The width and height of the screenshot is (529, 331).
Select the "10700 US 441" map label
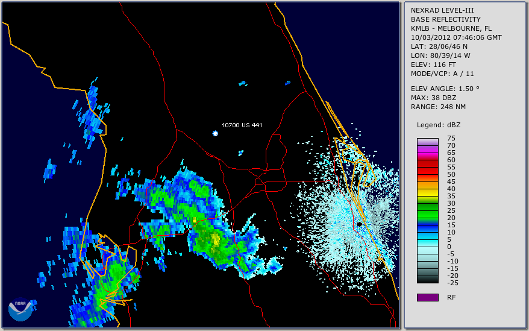click(242, 125)
